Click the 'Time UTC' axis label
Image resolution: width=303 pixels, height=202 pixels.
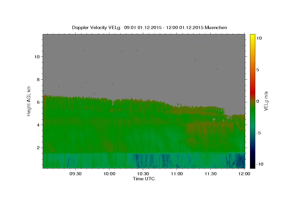(x=144, y=179)
